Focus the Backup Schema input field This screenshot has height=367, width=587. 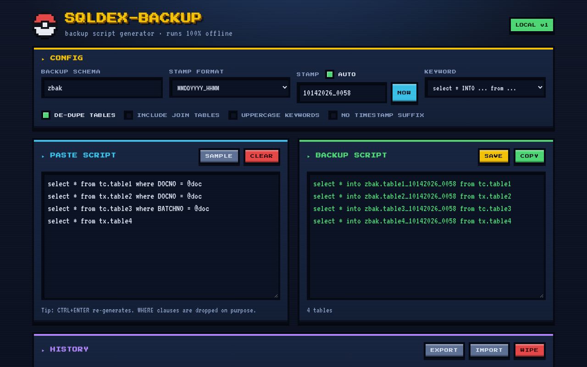[102, 88]
